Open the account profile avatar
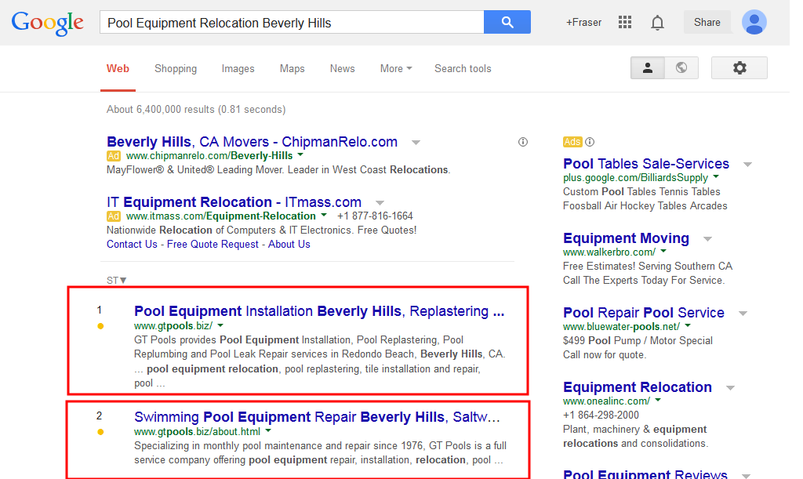This screenshot has height=479, width=803. (x=754, y=23)
